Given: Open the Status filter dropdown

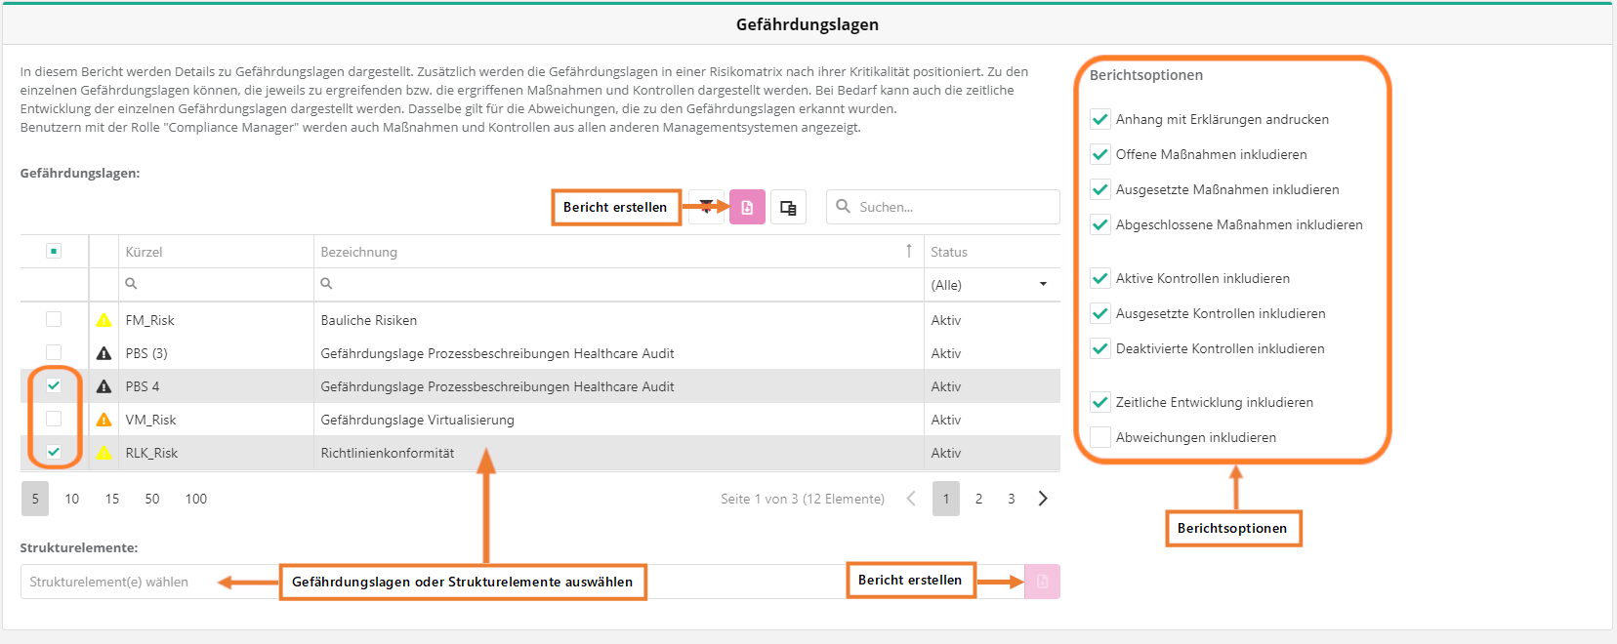Looking at the screenshot, I should [1043, 284].
